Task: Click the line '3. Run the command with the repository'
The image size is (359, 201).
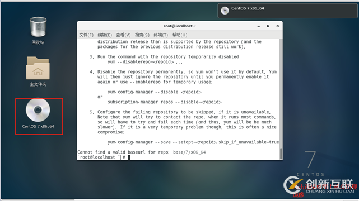Action: pyautogui.click(x=164, y=56)
